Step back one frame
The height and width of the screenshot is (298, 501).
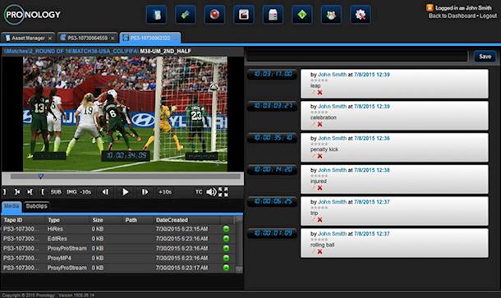pos(105,192)
